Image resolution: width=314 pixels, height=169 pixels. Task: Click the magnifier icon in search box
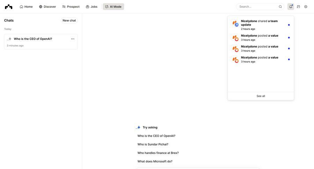tap(281, 7)
